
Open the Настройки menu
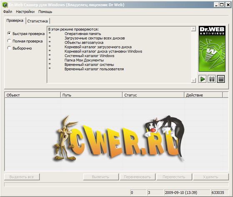click(x=25, y=12)
